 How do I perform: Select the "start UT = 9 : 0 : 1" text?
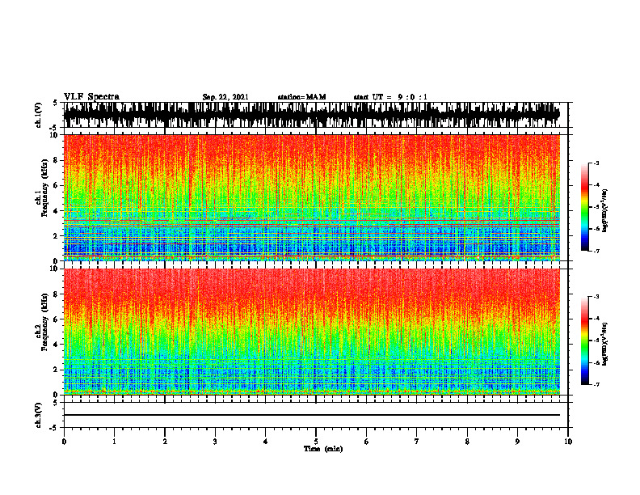point(390,97)
